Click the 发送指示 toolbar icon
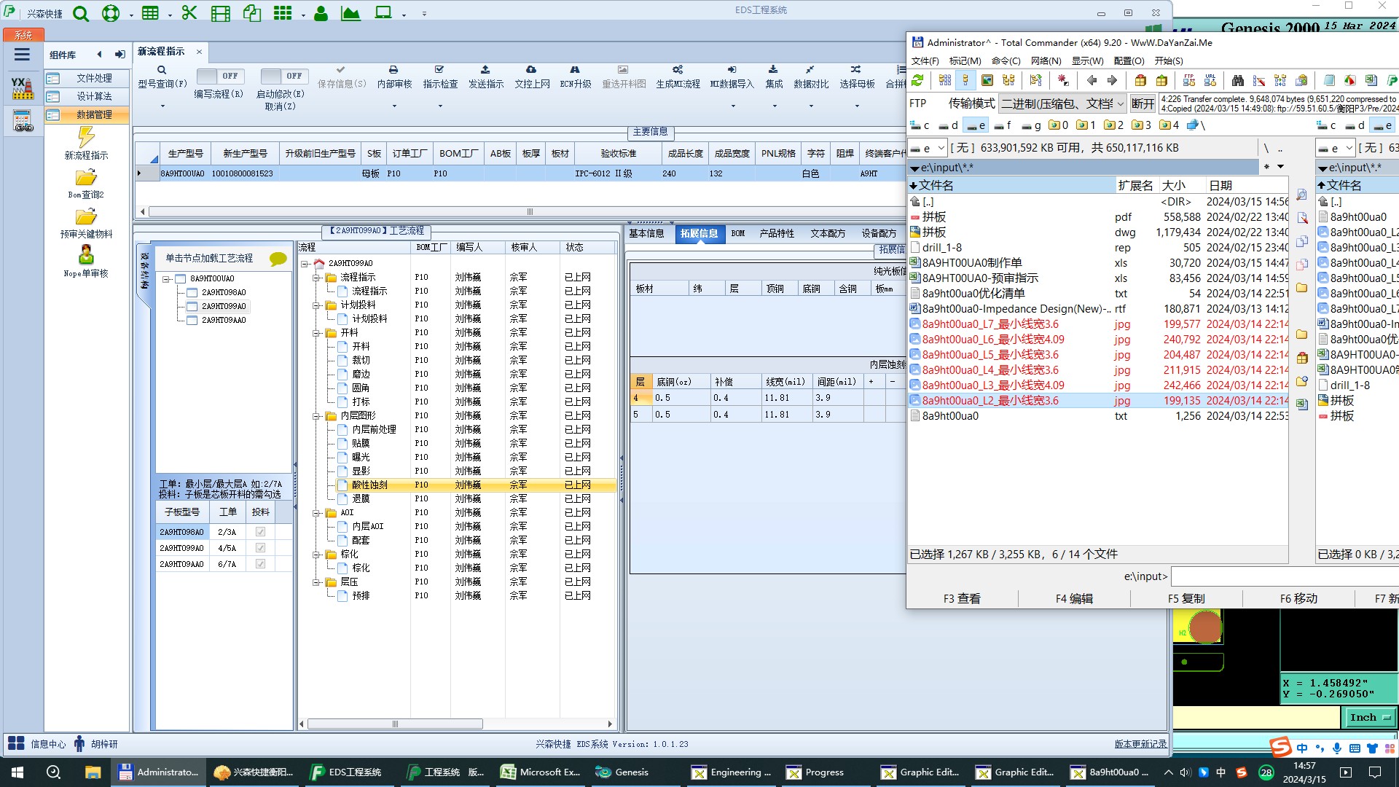 point(485,70)
